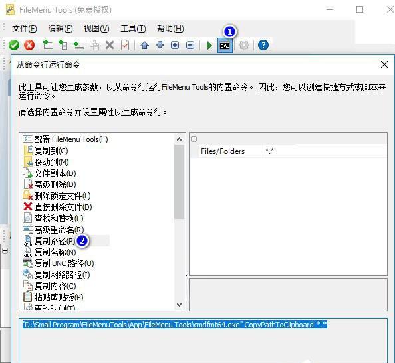Image resolution: width=395 pixels, height=363 pixels.
Task: Click the generated command line text box
Action: [203, 340]
